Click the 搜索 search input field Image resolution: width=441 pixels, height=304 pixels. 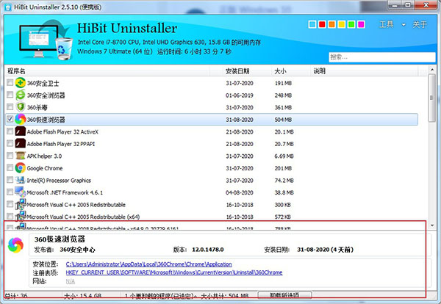pos(382,57)
